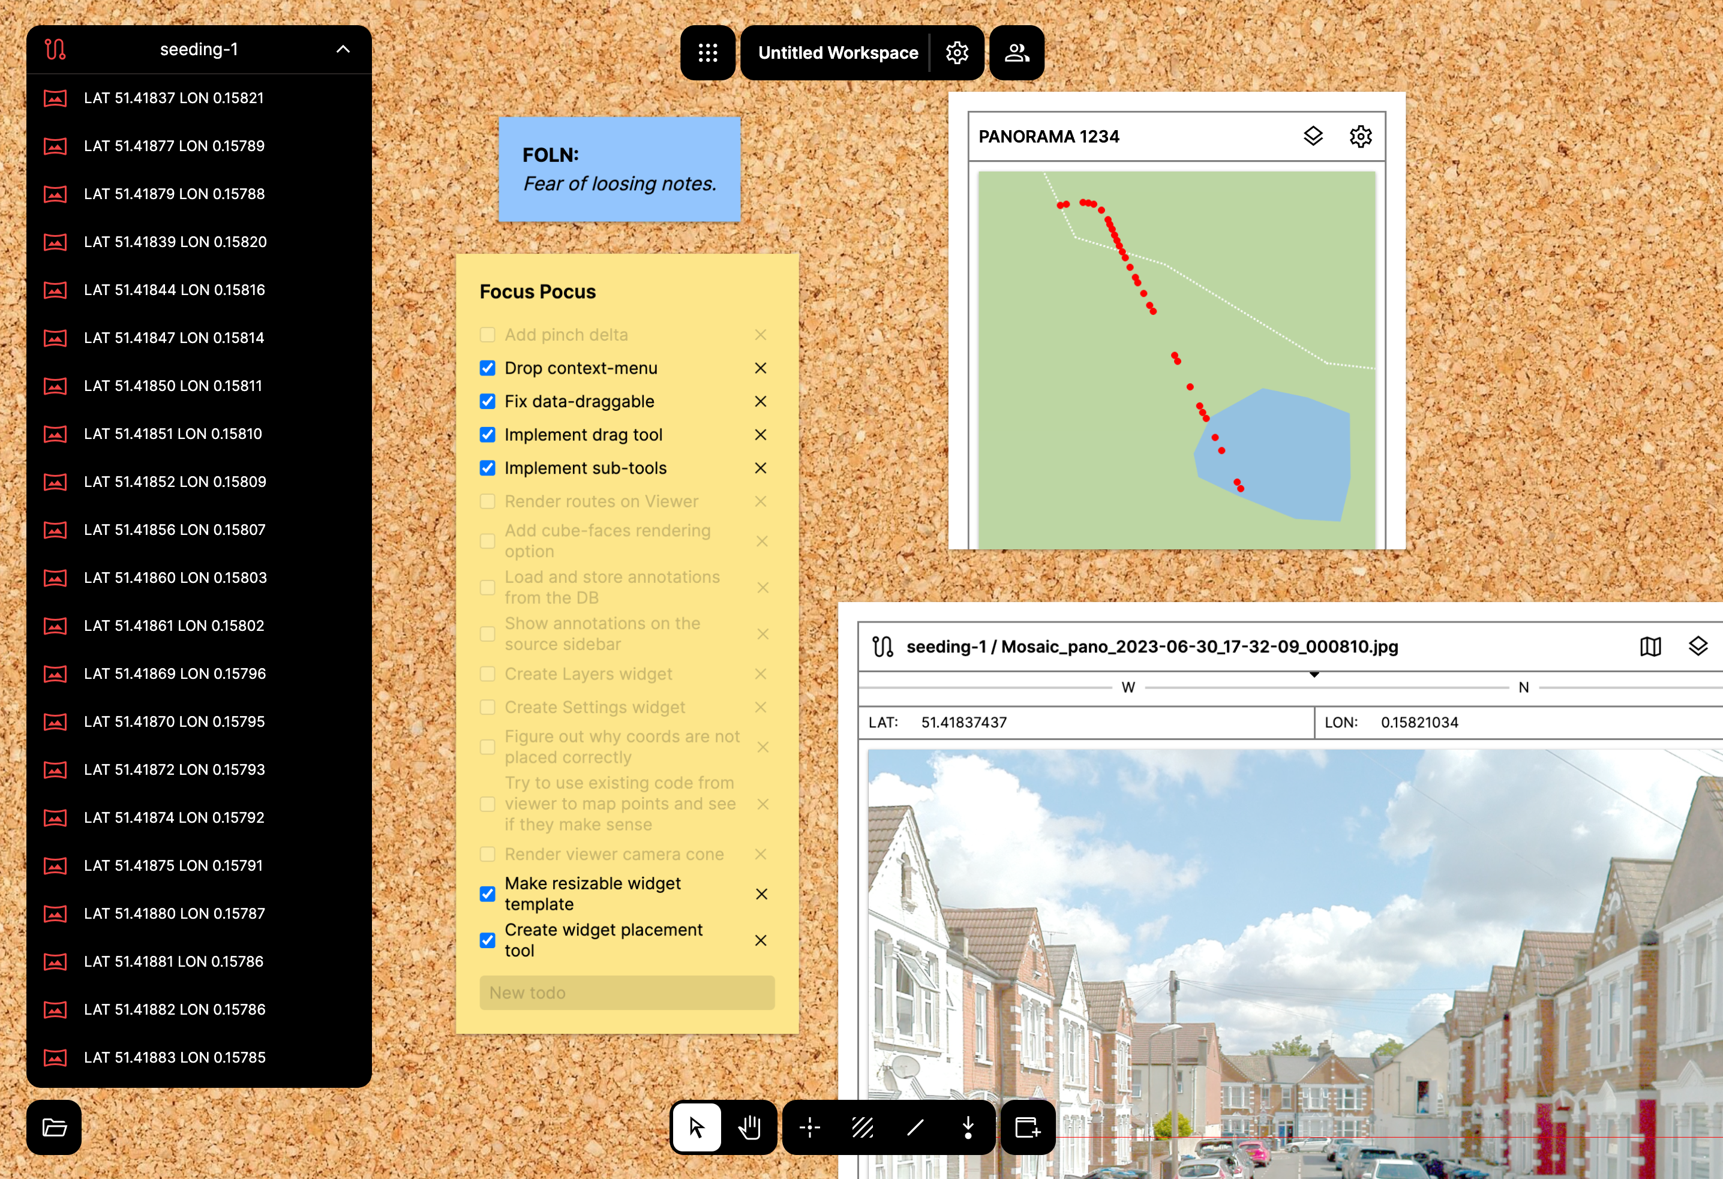1723x1179 pixels.
Task: Open the apps grid menu
Action: point(707,53)
